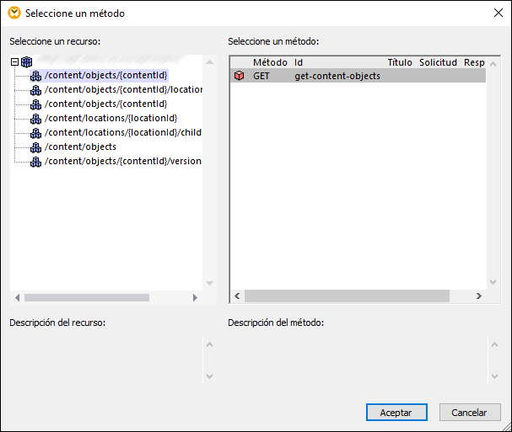
Task: Select the /content/objects resource
Action: click(x=80, y=147)
